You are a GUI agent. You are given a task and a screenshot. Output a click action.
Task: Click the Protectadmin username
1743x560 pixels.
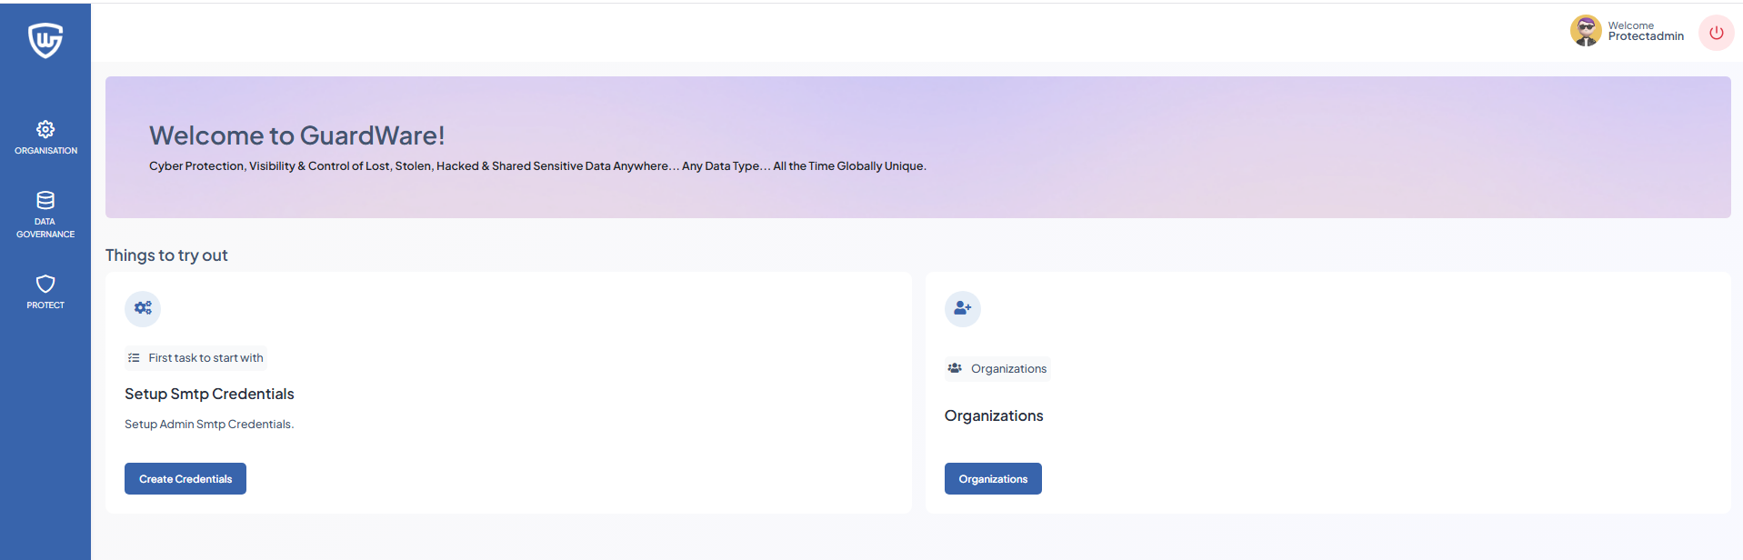click(1646, 36)
